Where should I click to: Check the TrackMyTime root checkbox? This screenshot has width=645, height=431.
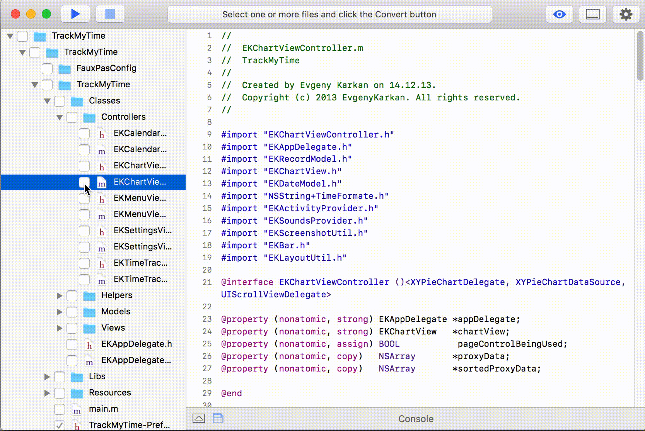coord(22,36)
